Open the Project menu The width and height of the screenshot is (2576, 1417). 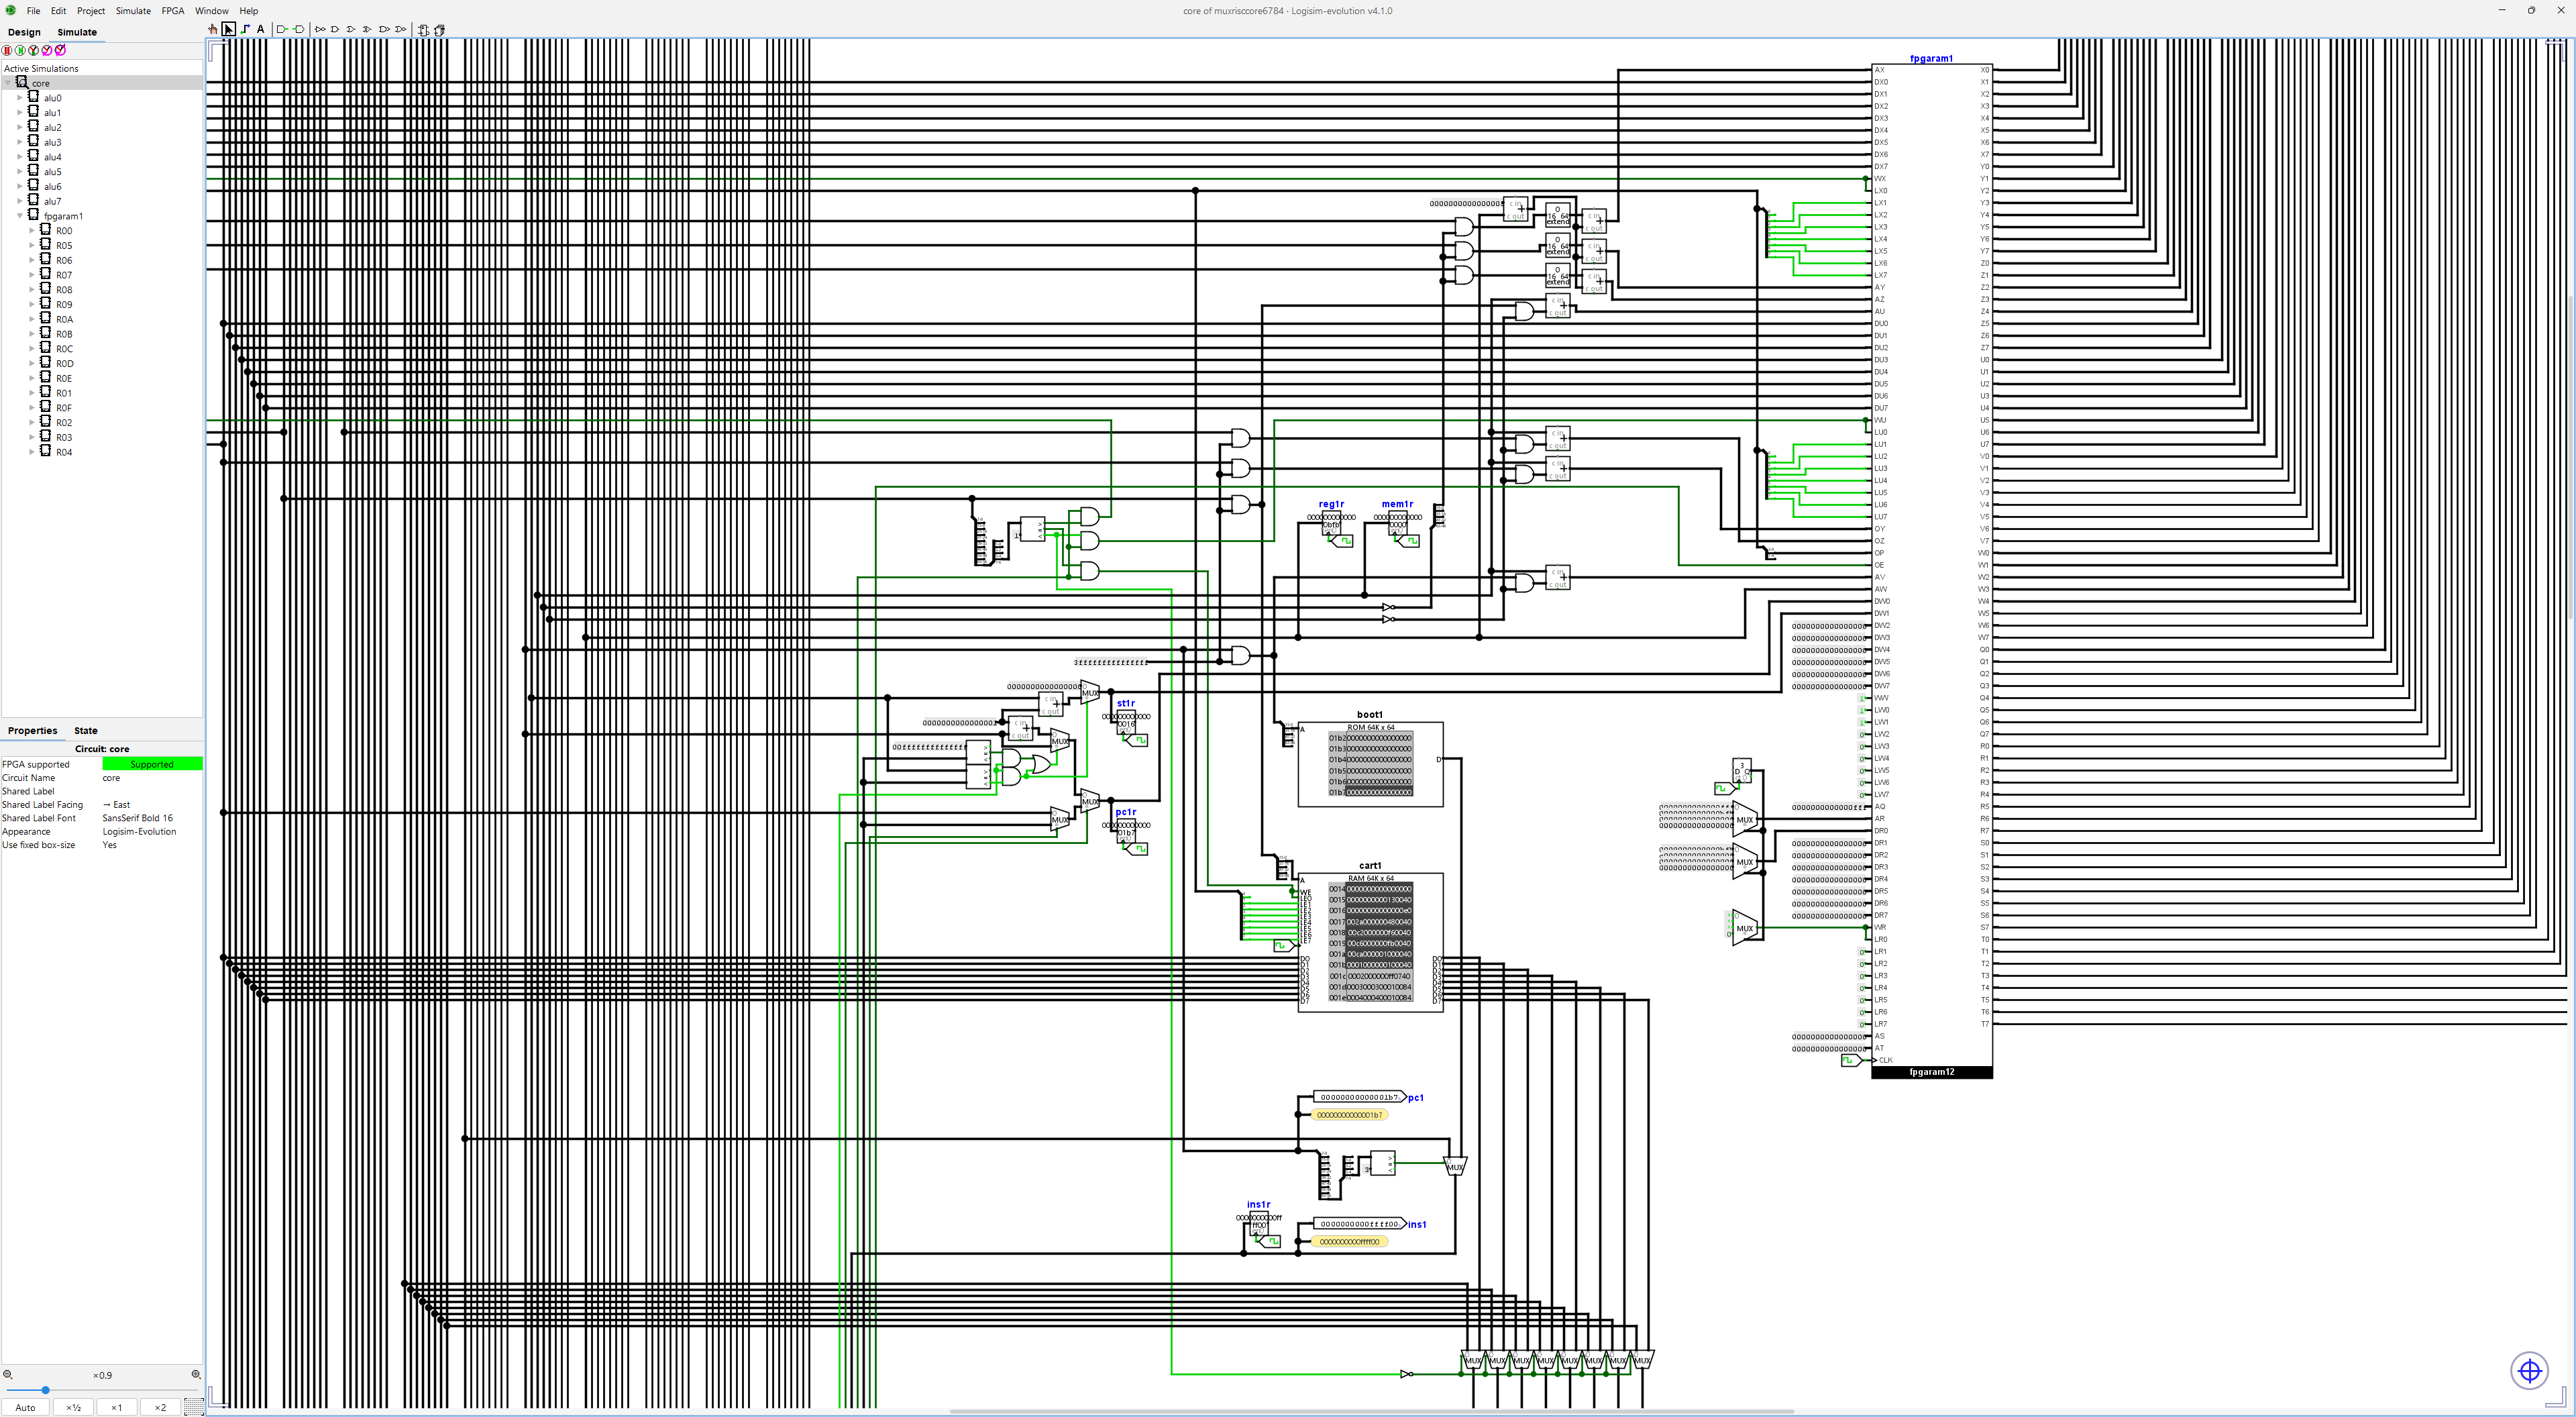coord(91,11)
